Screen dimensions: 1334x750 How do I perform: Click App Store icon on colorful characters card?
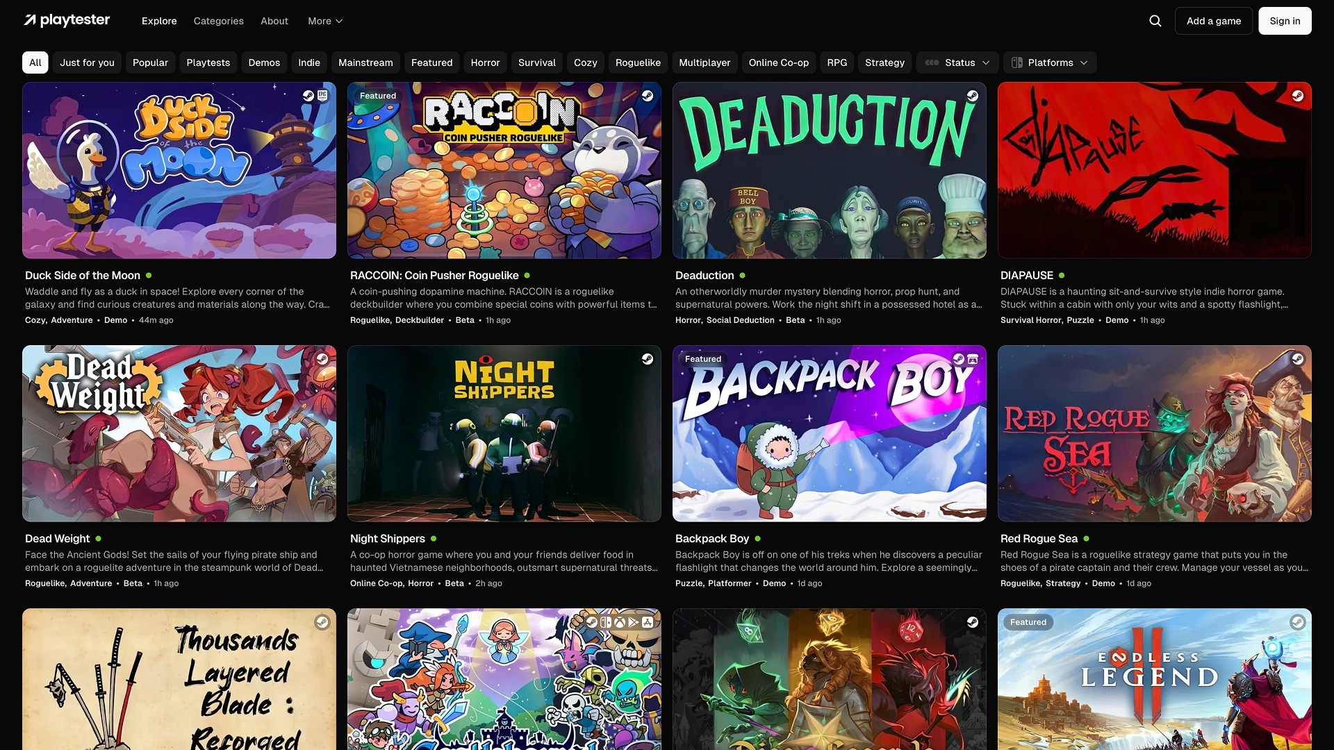point(648,622)
